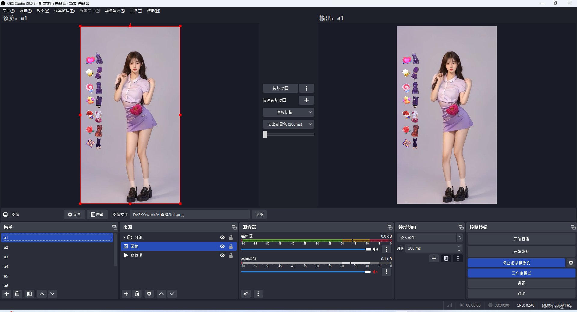Toggle visibility of 媒体源 source

pyautogui.click(x=222, y=255)
